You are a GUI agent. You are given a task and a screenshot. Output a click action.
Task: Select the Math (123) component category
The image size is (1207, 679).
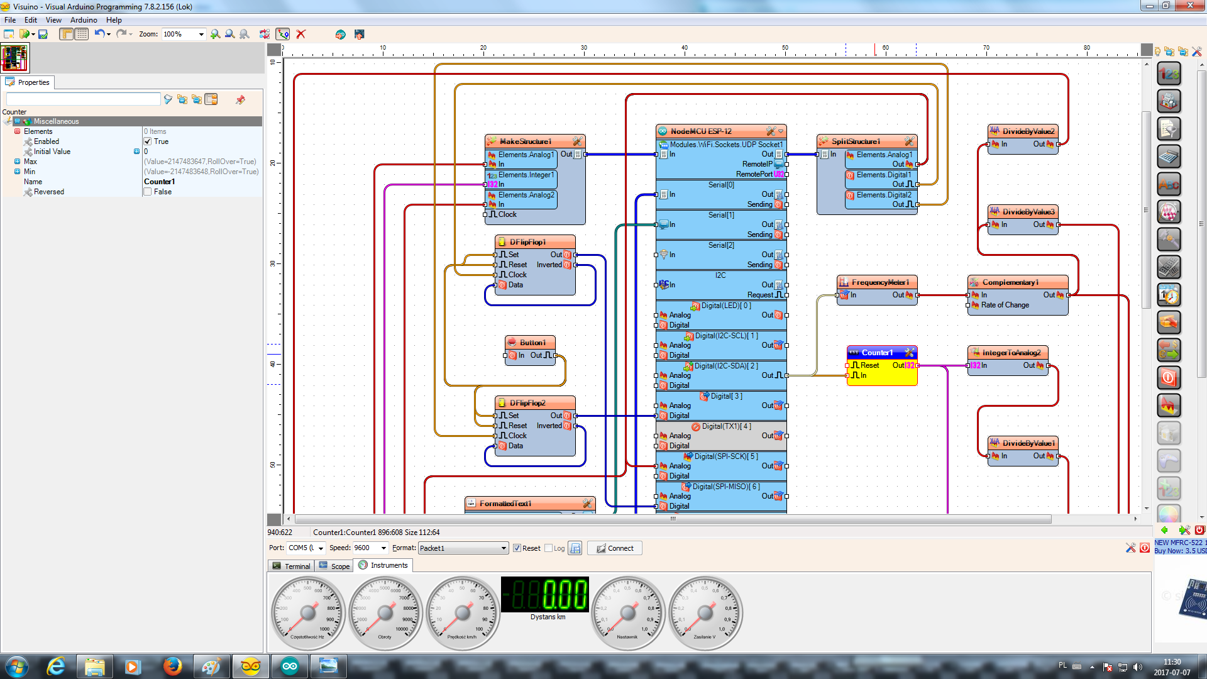click(1169, 74)
